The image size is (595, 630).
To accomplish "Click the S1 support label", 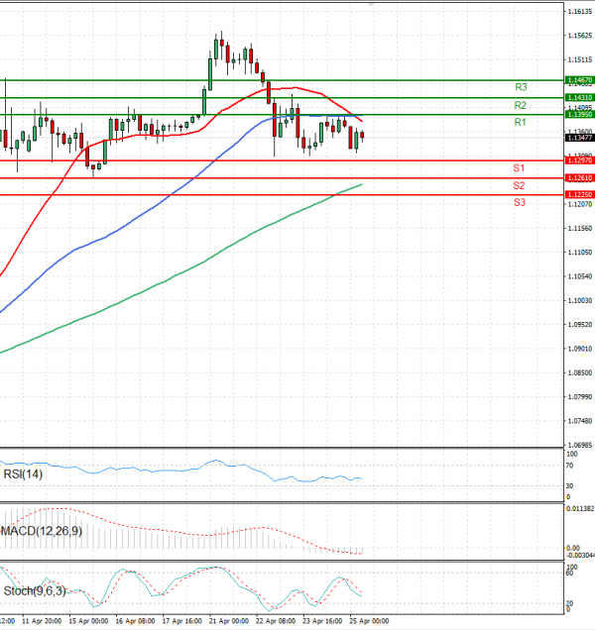I will click(x=519, y=168).
